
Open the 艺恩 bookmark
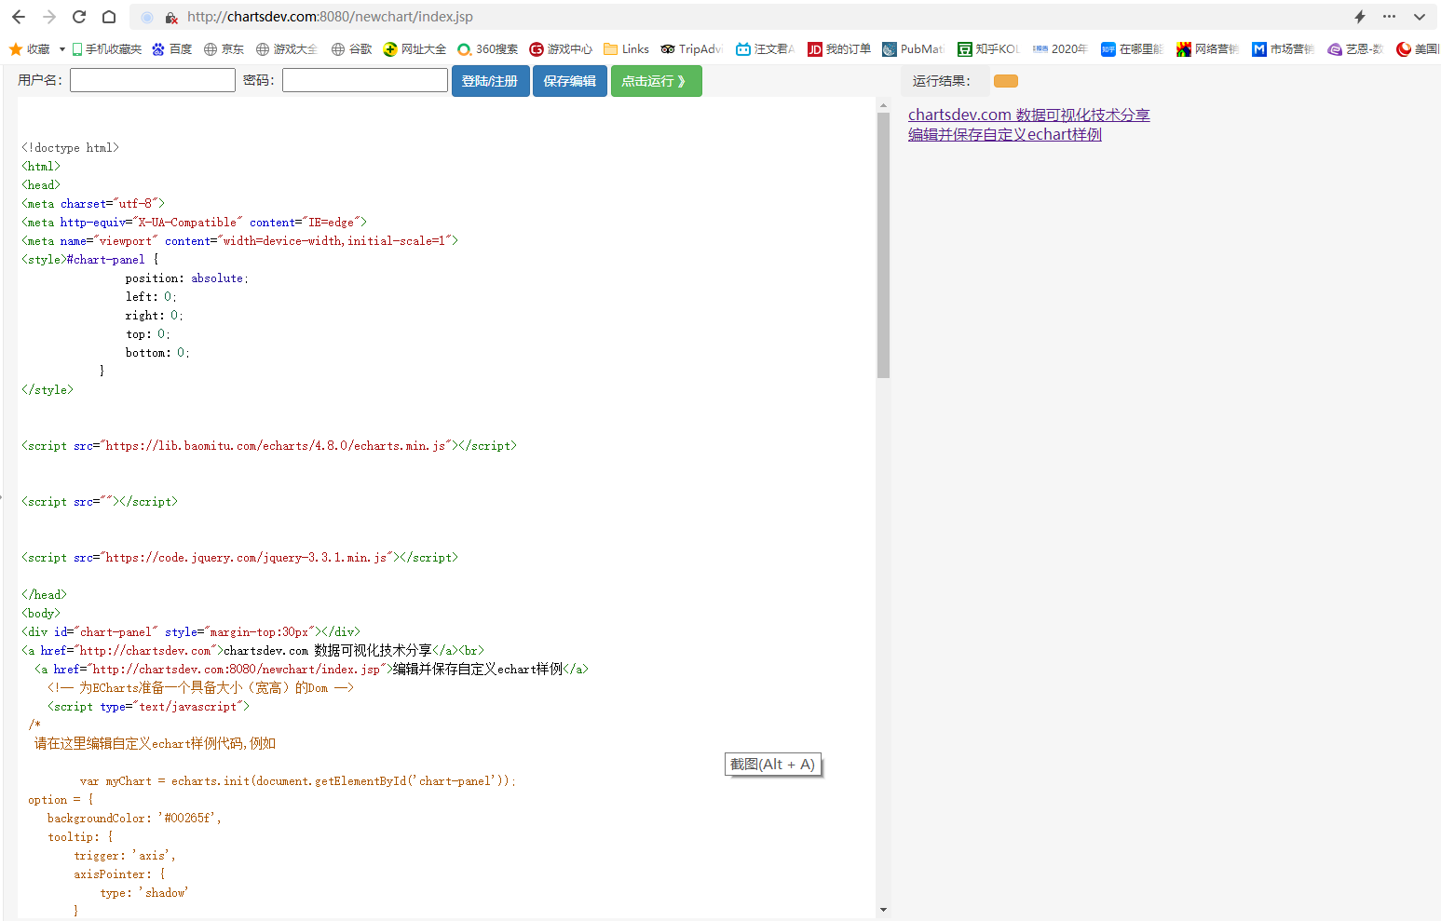(1355, 48)
